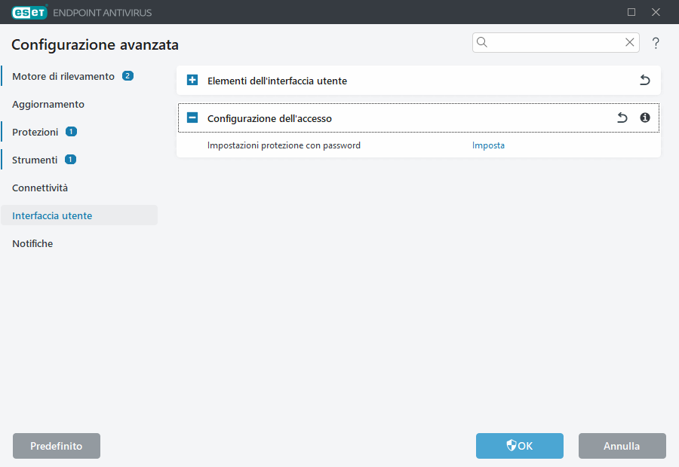Image resolution: width=679 pixels, height=467 pixels.
Task: Click the Motore di rilevamento badge 2
Action: 128,76
